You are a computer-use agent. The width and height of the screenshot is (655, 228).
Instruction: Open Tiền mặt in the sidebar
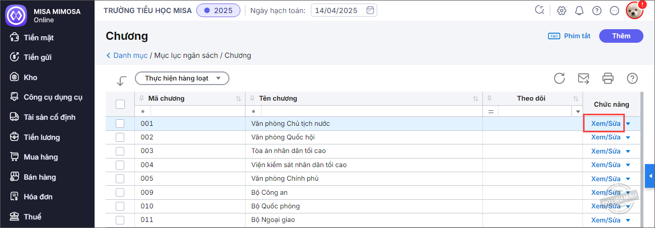tap(39, 38)
